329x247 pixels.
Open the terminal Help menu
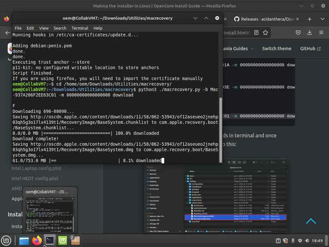98,28
